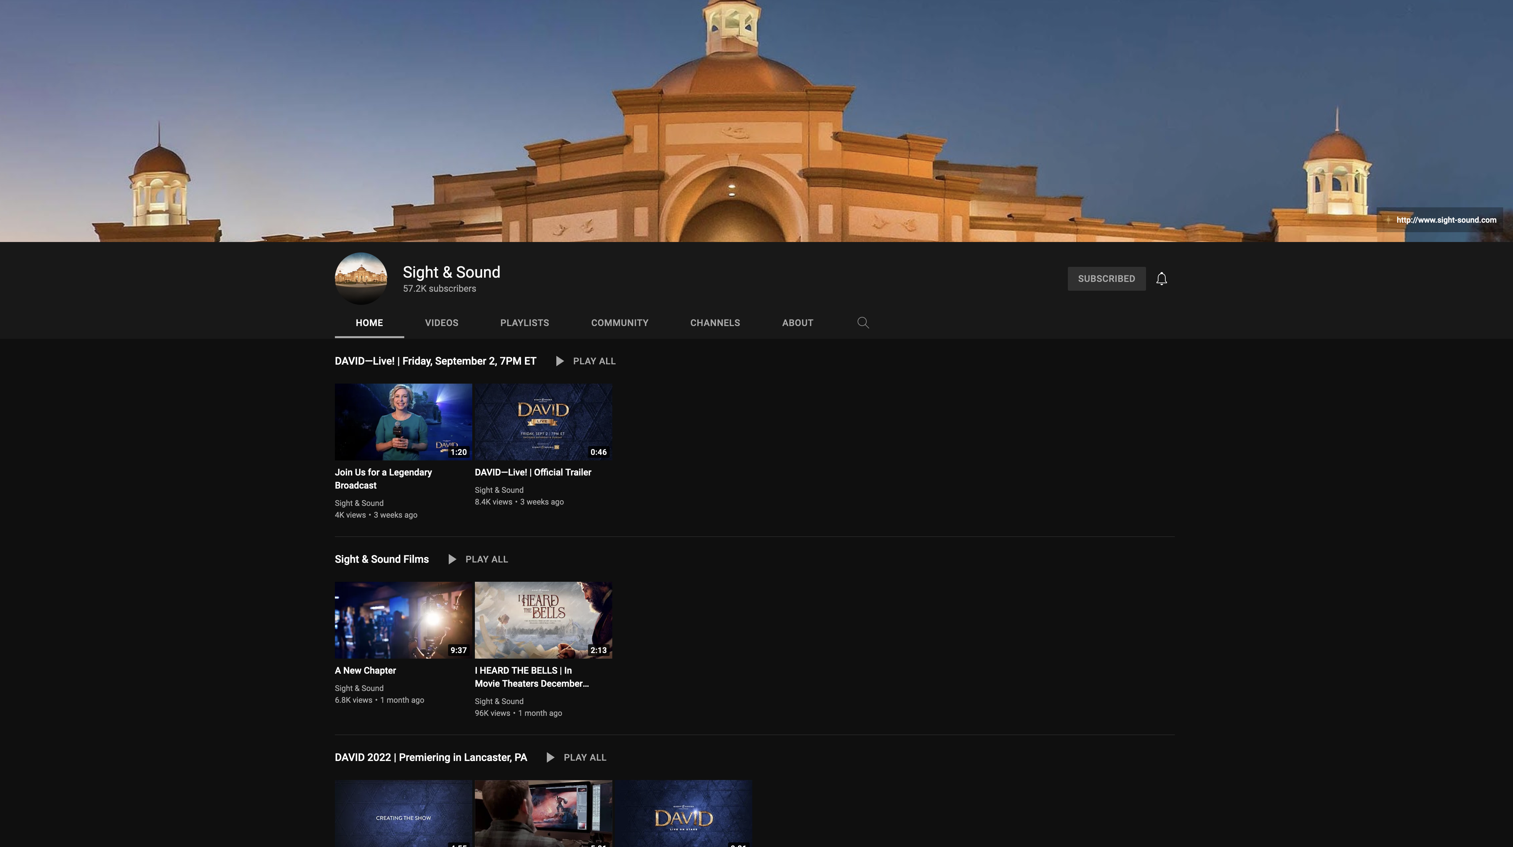This screenshot has width=1513, height=847.
Task: Open the DAVID—Live! Official Trailer thumbnail
Action: point(543,422)
